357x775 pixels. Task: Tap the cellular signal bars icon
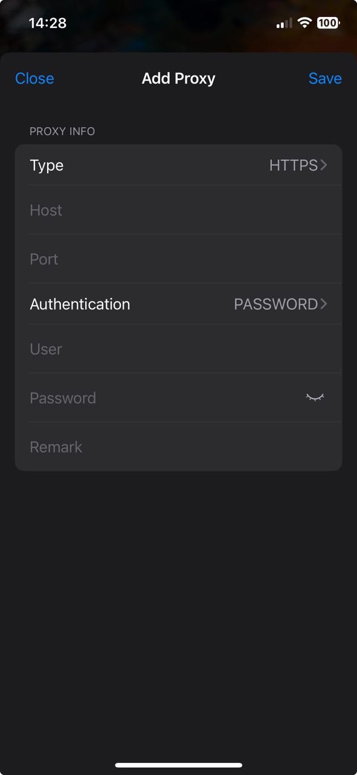pyautogui.click(x=285, y=24)
